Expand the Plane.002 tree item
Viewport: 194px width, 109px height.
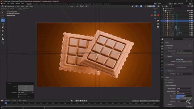pos(166,33)
